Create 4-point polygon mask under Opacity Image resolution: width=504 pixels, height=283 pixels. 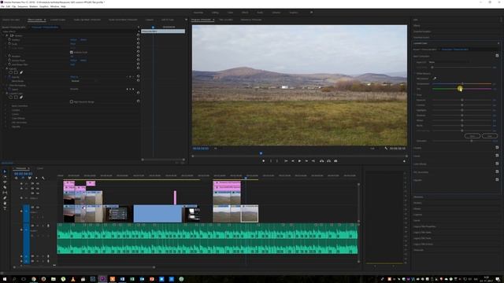pyautogui.click(x=16, y=72)
